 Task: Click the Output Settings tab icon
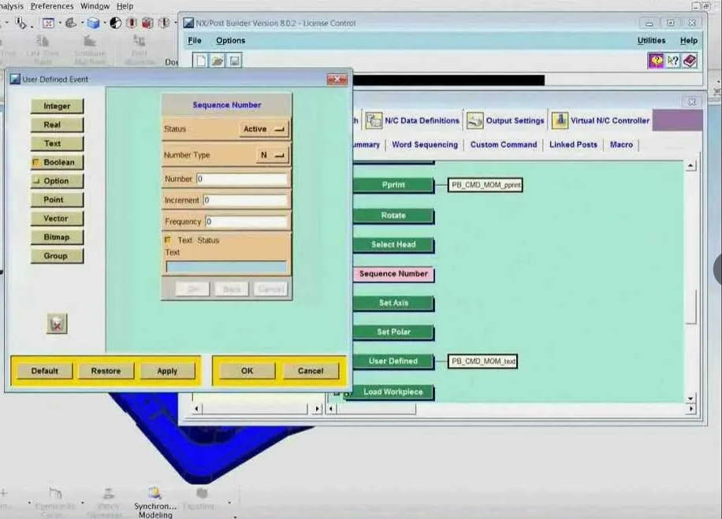(475, 120)
